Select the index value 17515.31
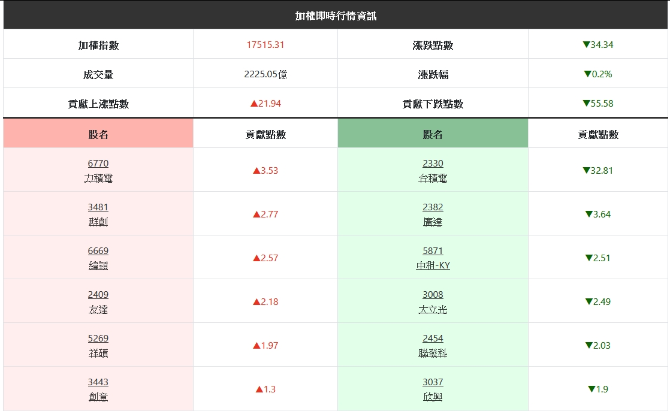The image size is (670, 411). point(265,45)
